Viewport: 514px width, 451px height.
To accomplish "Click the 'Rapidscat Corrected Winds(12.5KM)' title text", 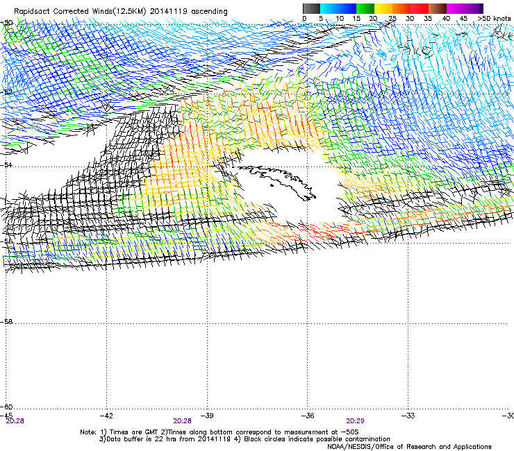I will [80, 12].
